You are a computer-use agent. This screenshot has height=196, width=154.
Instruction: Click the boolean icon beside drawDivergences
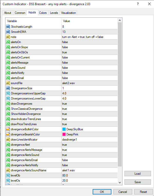8,103
